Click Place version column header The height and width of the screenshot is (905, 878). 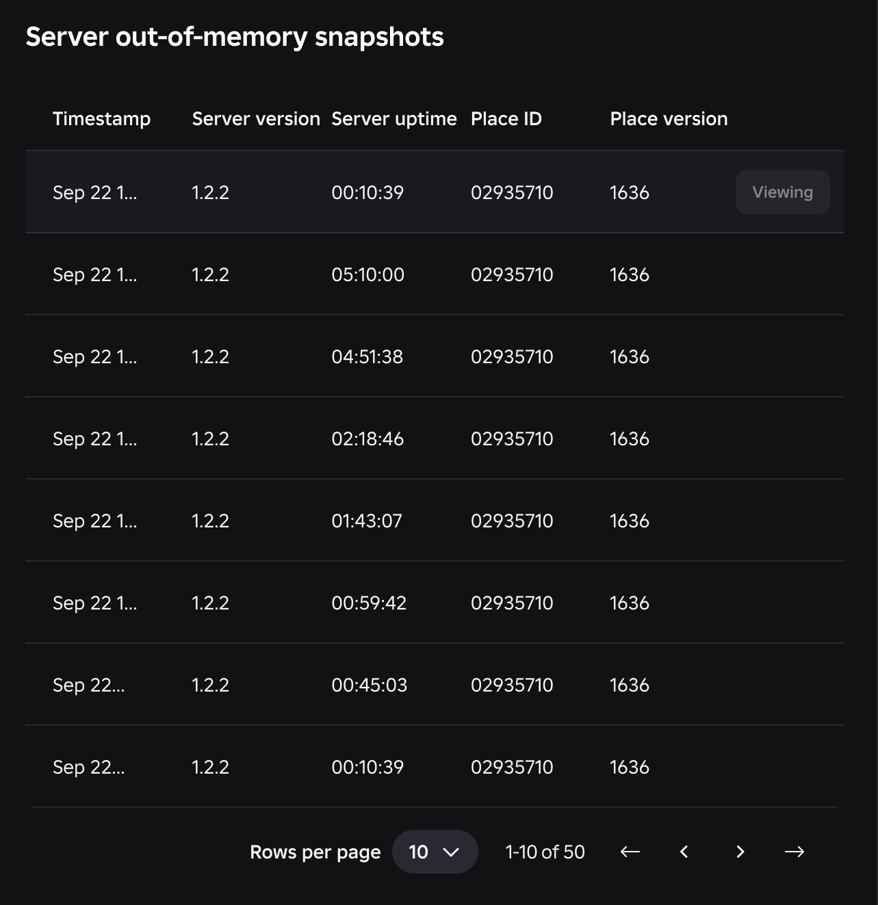click(669, 119)
